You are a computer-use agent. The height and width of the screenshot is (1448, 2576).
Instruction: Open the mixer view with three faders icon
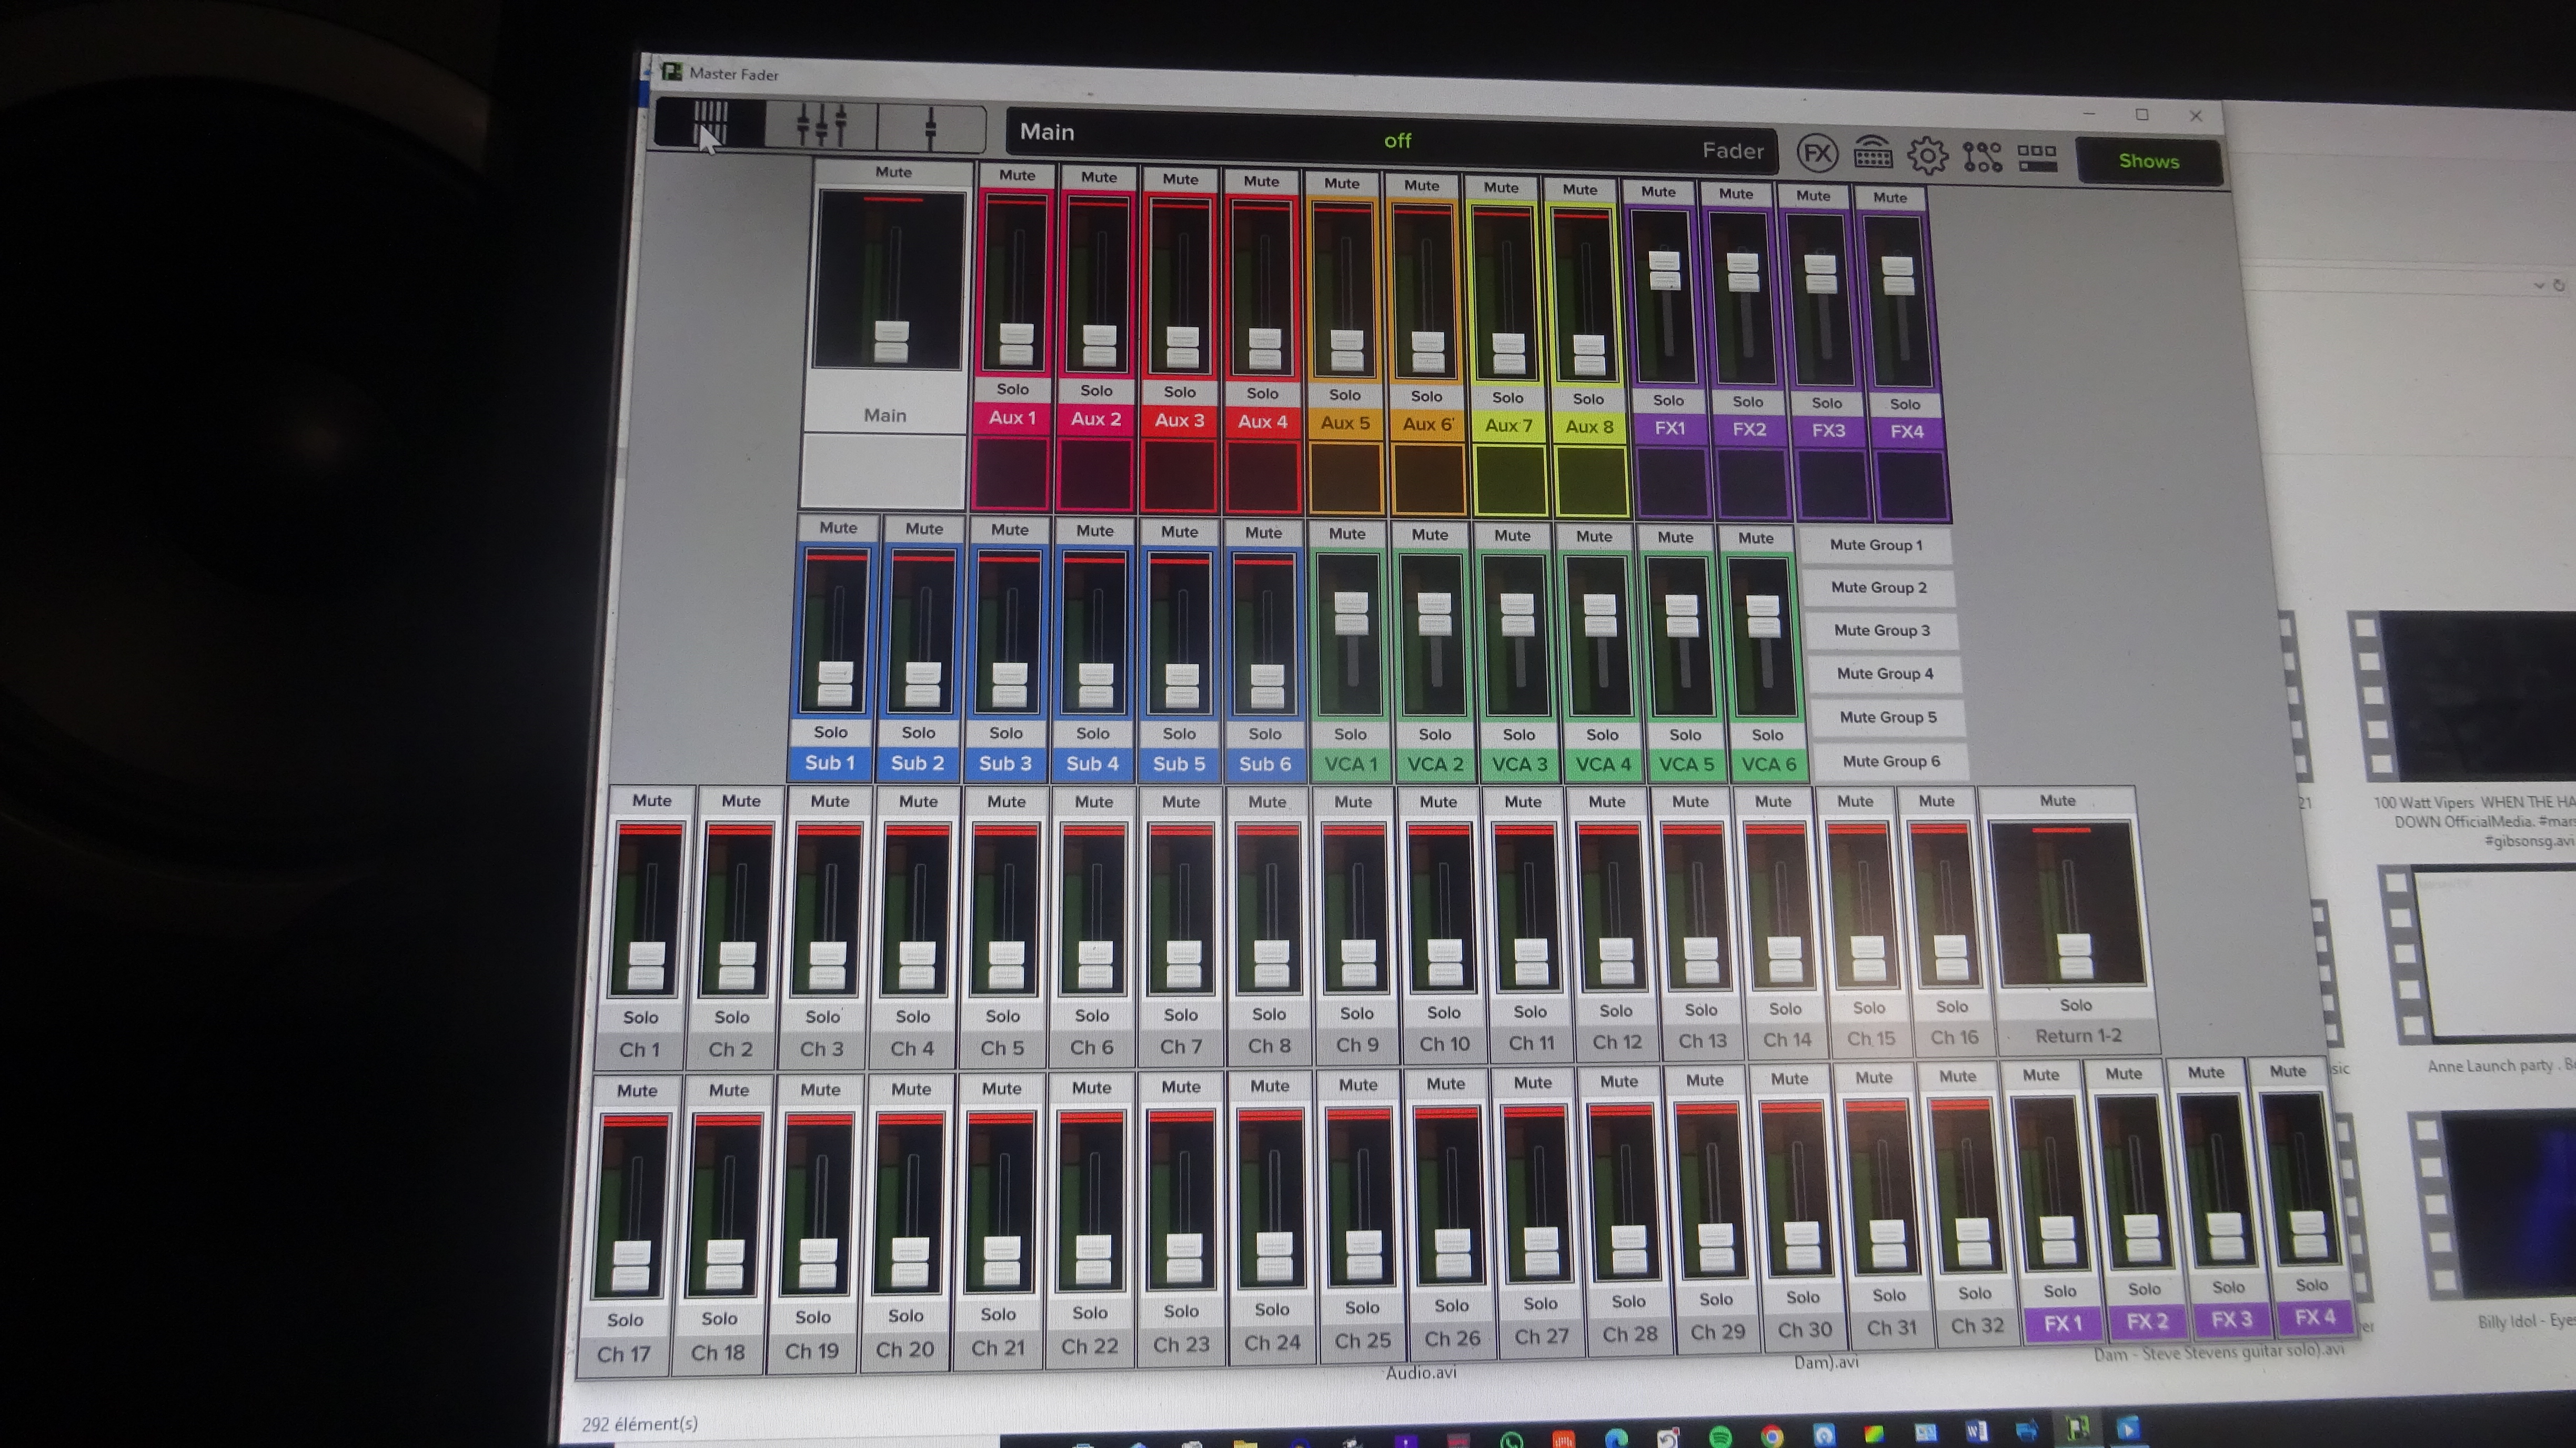coord(821,126)
